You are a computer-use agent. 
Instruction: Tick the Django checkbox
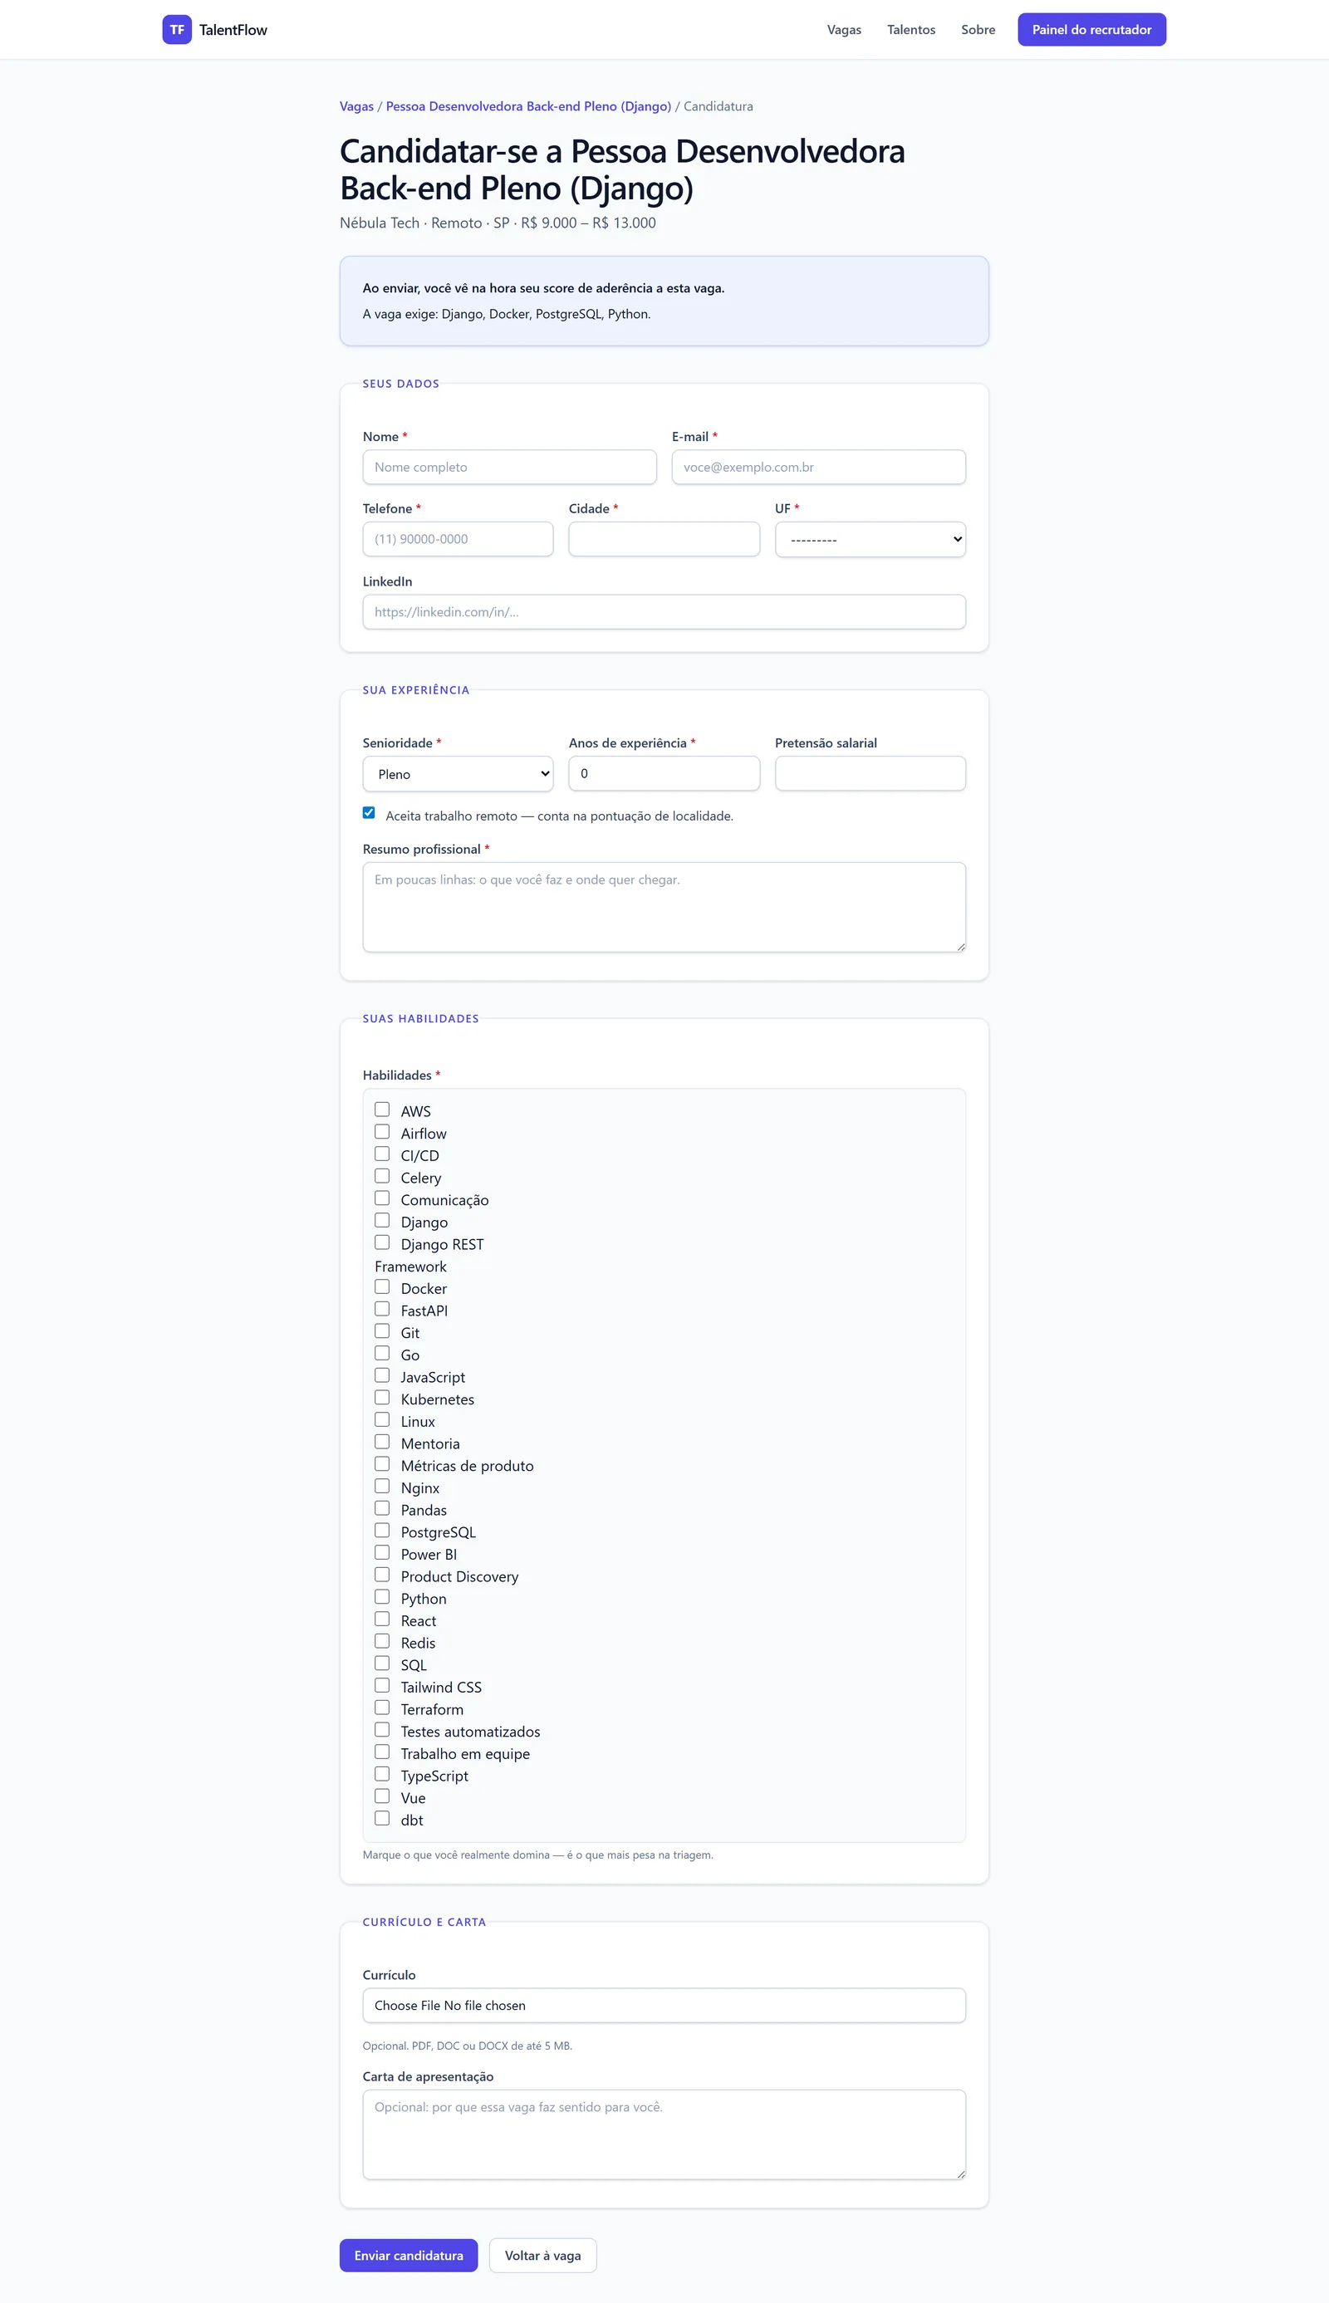pos(382,1220)
